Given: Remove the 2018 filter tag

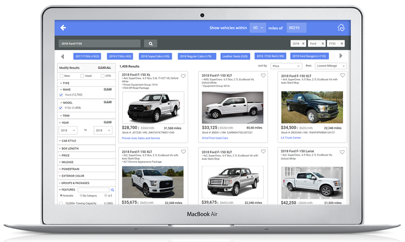Looking at the screenshot, I should pyautogui.click(x=303, y=44).
